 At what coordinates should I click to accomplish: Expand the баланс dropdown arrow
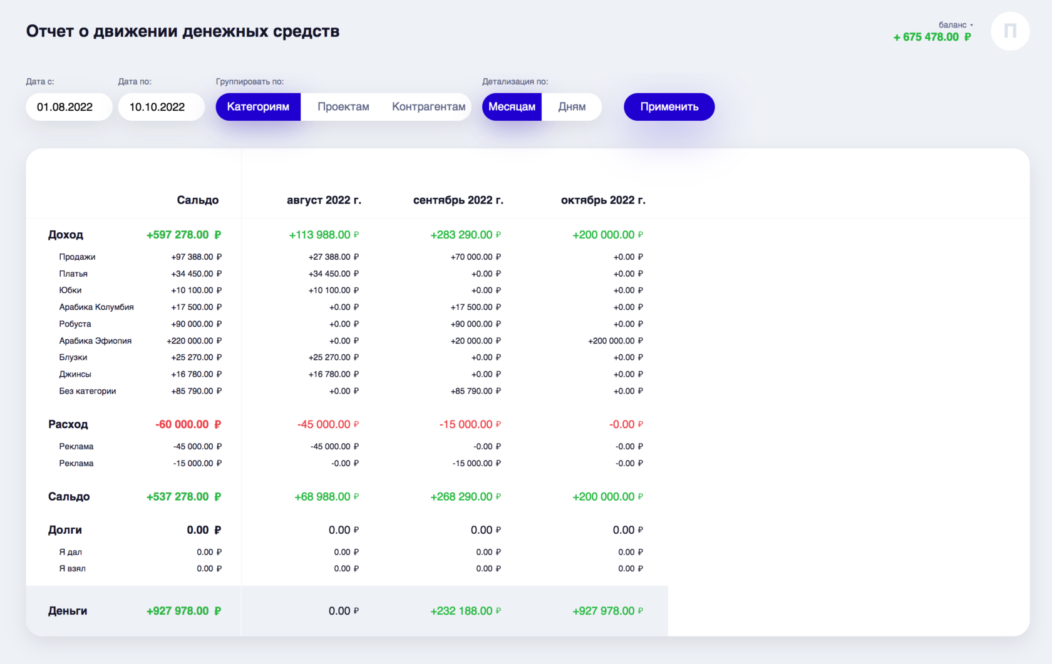pos(971,26)
